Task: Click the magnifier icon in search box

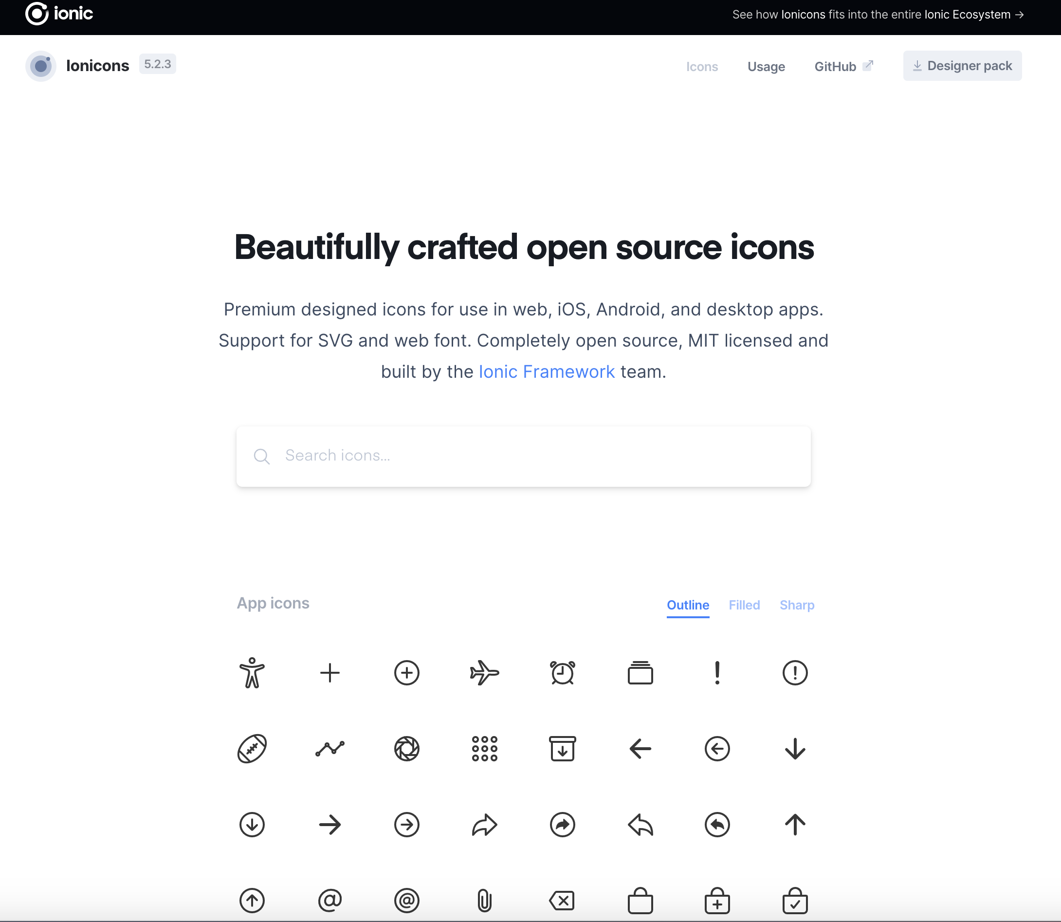Action: click(262, 456)
